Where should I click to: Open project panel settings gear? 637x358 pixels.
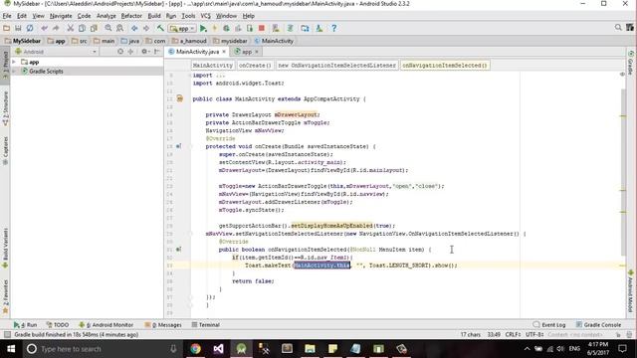tap(144, 52)
